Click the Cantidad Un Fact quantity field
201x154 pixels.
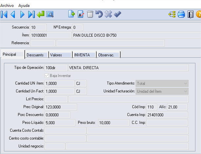coord(59,91)
